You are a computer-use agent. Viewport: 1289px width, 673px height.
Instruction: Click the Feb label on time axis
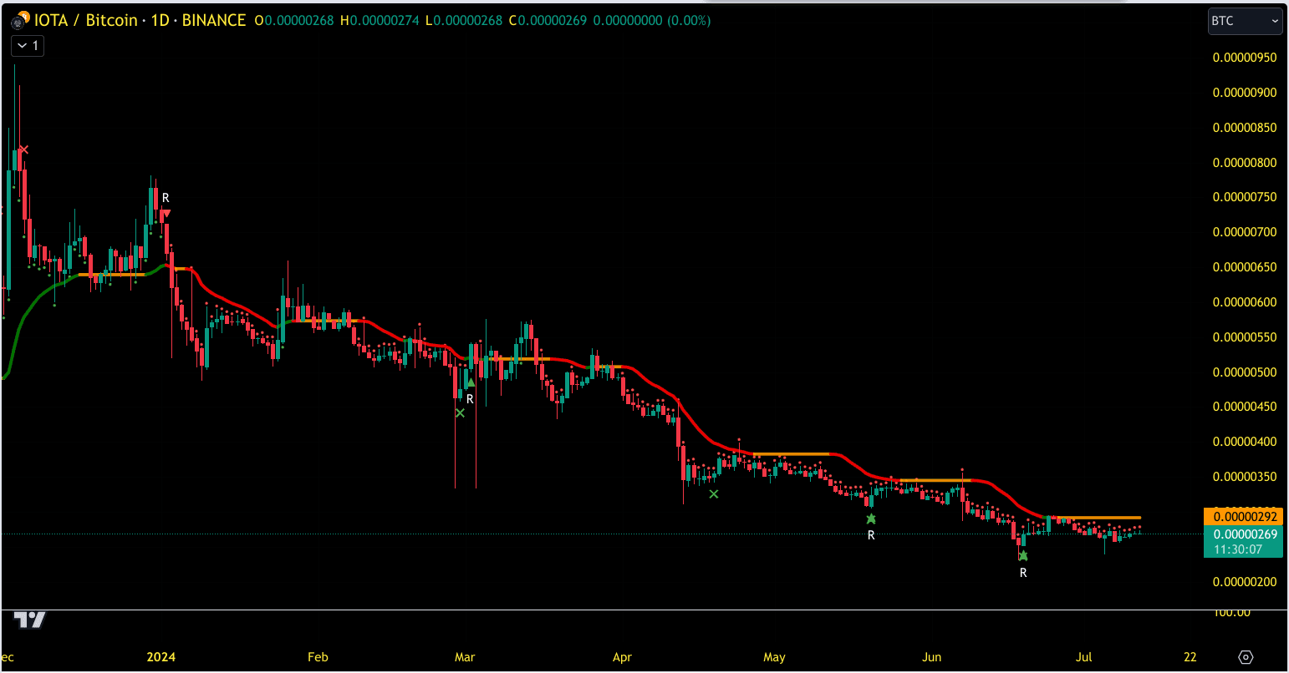tap(318, 657)
